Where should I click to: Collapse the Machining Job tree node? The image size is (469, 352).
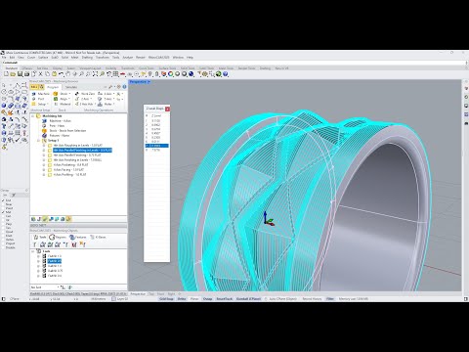pyautogui.click(x=32, y=116)
